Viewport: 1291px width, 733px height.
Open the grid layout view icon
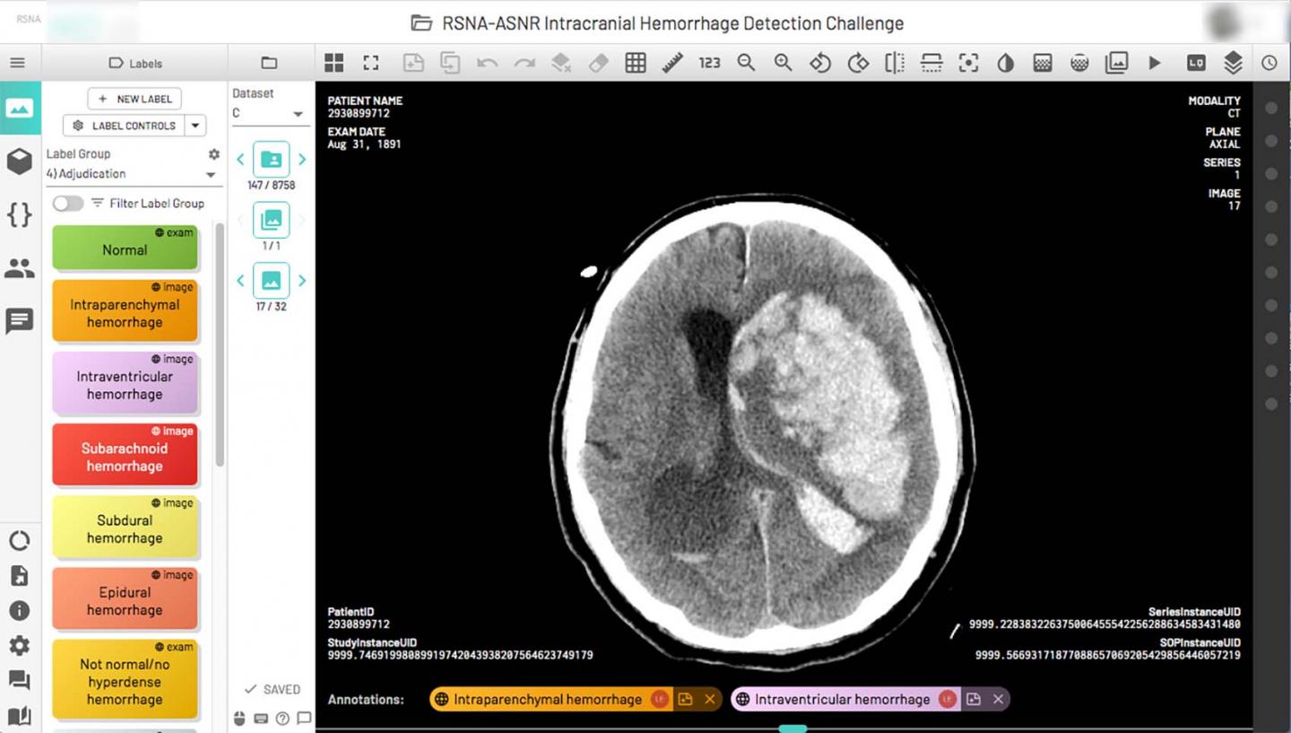coord(334,63)
